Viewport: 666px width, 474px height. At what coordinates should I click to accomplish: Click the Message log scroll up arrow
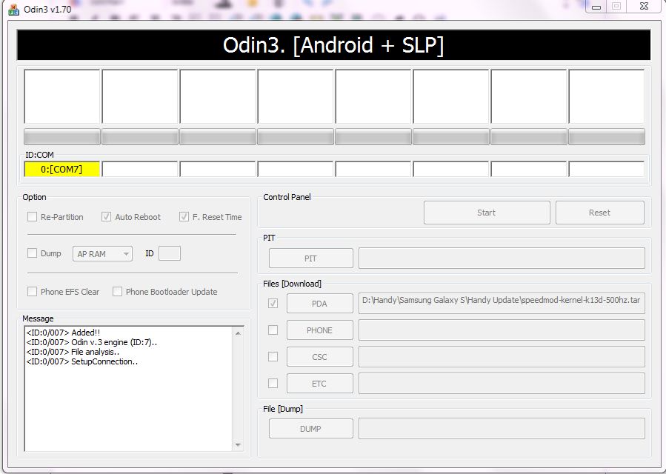(238, 333)
